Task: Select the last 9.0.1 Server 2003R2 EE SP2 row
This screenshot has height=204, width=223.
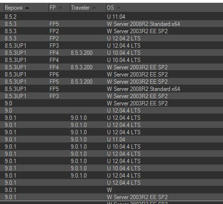Action: pos(111,197)
